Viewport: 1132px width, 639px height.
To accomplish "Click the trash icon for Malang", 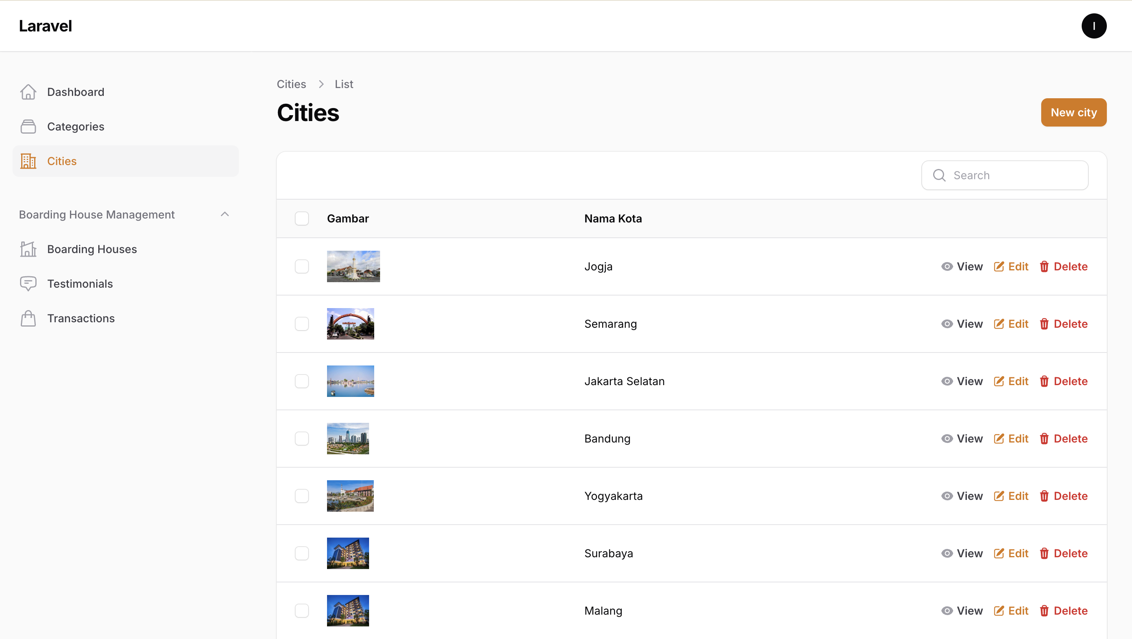I will (x=1044, y=611).
